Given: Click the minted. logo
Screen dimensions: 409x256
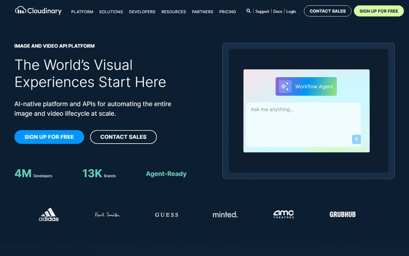Looking at the screenshot, I should 225,214.
